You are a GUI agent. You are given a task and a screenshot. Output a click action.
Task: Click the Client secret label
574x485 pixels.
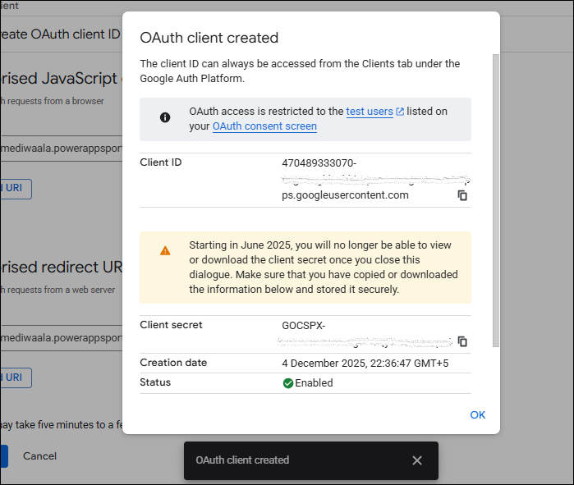click(171, 325)
